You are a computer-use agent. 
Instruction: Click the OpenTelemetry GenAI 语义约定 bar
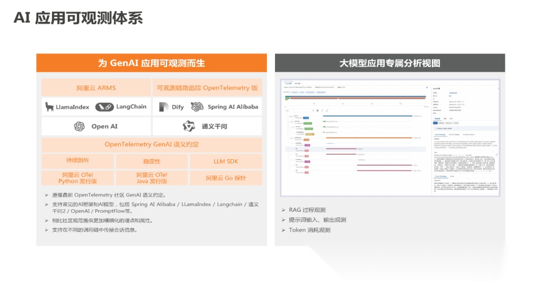pos(152,145)
